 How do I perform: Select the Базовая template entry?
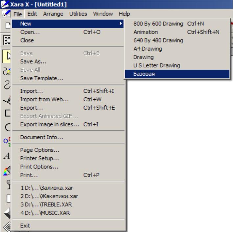pyautogui.click(x=177, y=74)
